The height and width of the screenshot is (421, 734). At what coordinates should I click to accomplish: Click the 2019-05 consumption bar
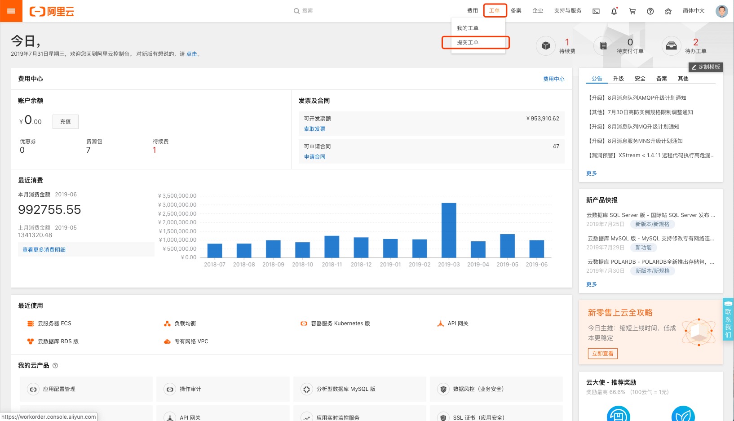507,246
